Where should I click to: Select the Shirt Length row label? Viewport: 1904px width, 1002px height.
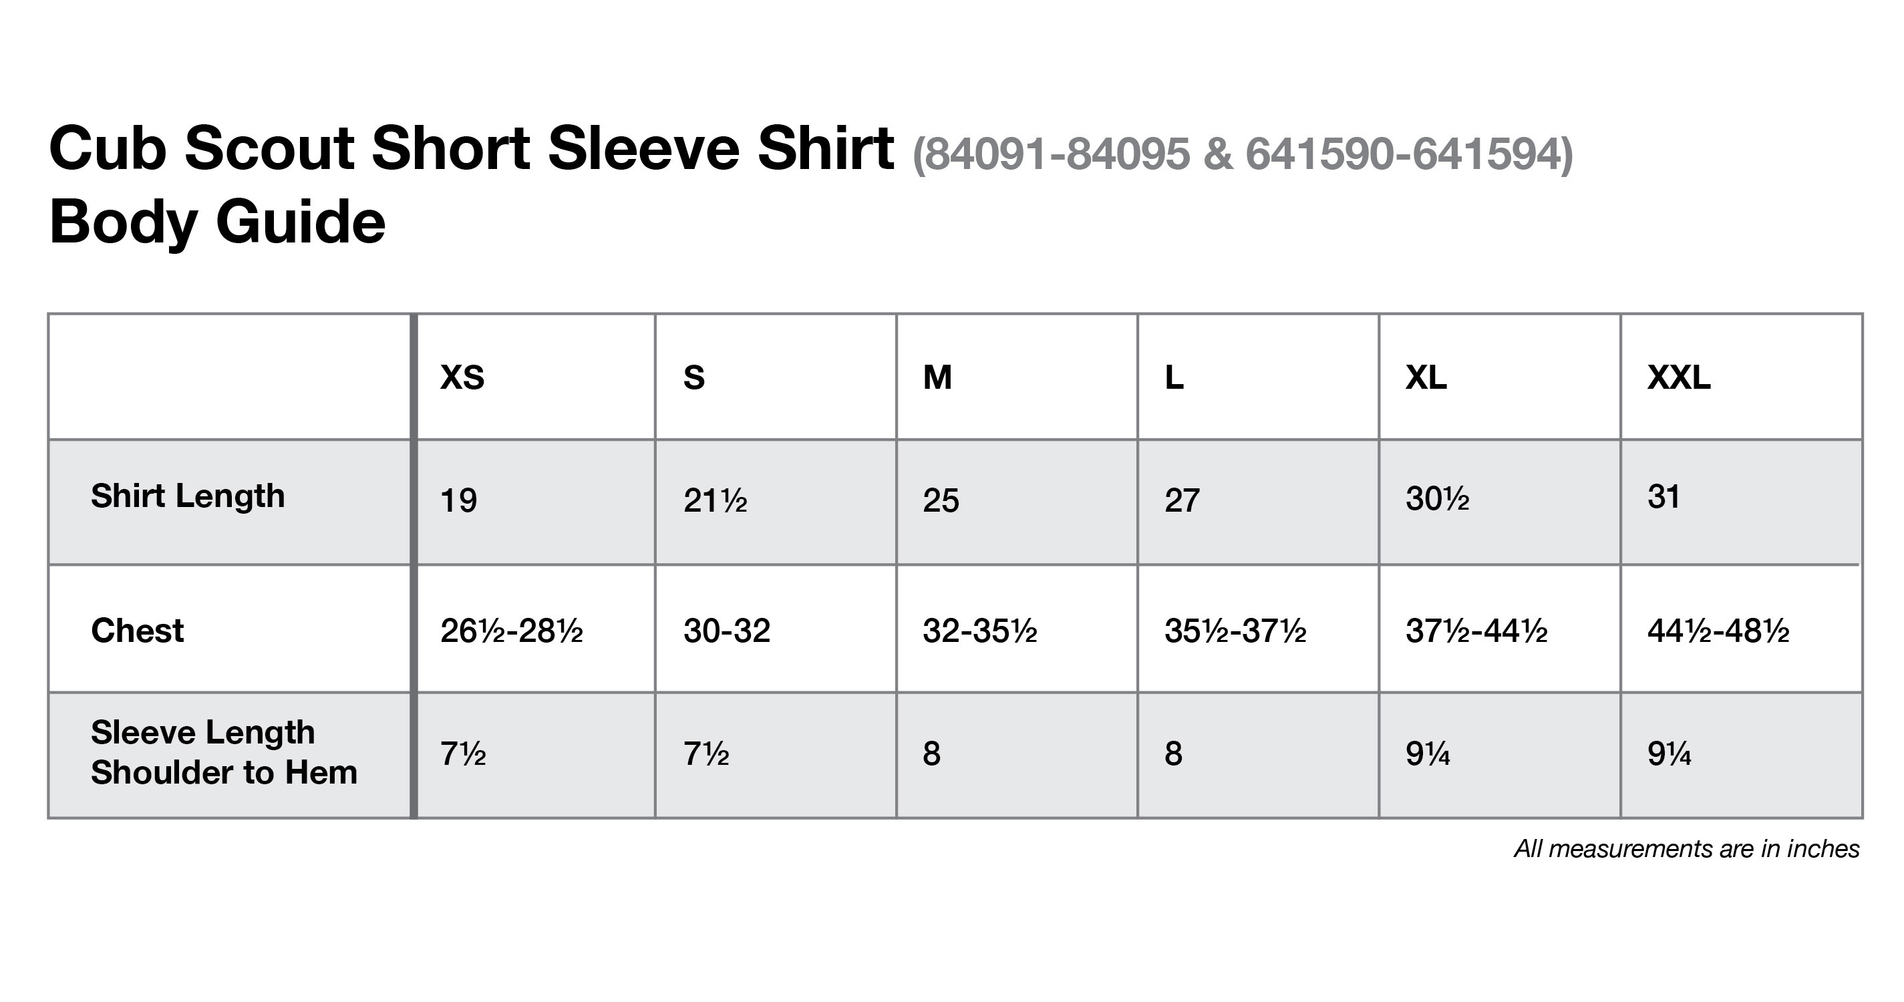pyautogui.click(x=188, y=496)
